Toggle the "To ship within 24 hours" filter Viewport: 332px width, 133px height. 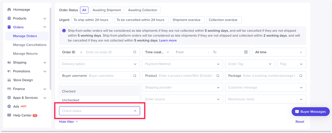pos(91,20)
